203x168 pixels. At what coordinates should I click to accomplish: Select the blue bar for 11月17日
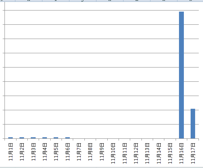click(193, 124)
